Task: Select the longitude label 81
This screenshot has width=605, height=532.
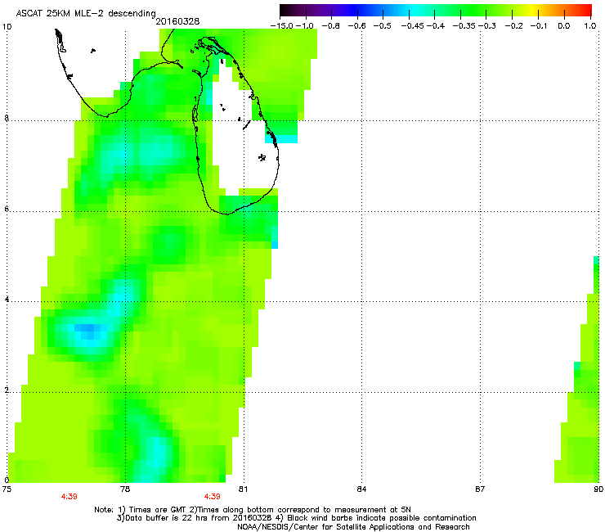Action: pyautogui.click(x=244, y=489)
